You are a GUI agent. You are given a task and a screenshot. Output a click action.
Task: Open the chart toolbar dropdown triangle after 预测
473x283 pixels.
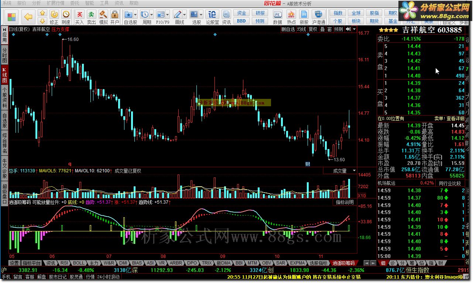click(354, 29)
